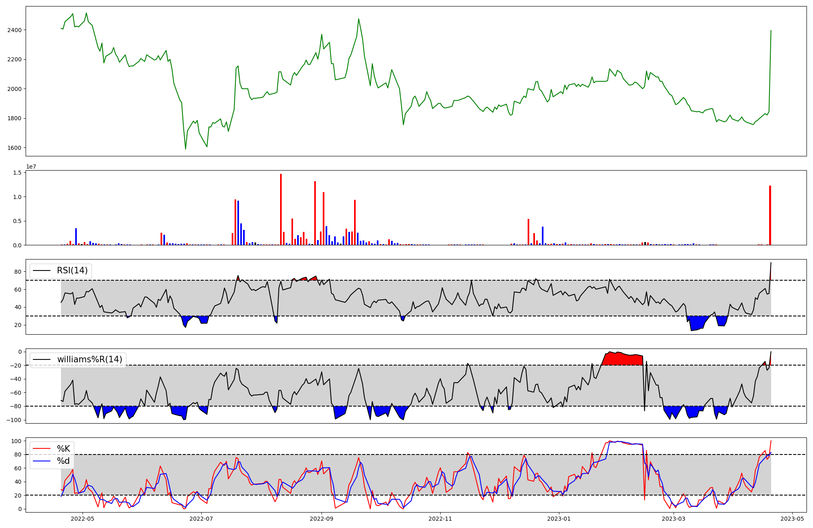The height and width of the screenshot is (528, 813).
Task: Click the williams%R(14) legend label
Action: [89, 359]
